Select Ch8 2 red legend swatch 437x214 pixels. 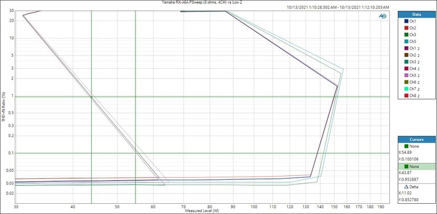[406, 96]
